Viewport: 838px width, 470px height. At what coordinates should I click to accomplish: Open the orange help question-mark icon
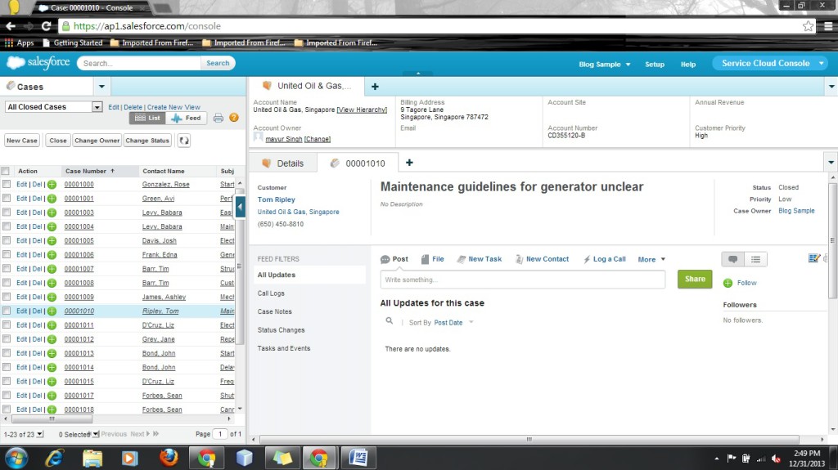click(234, 118)
